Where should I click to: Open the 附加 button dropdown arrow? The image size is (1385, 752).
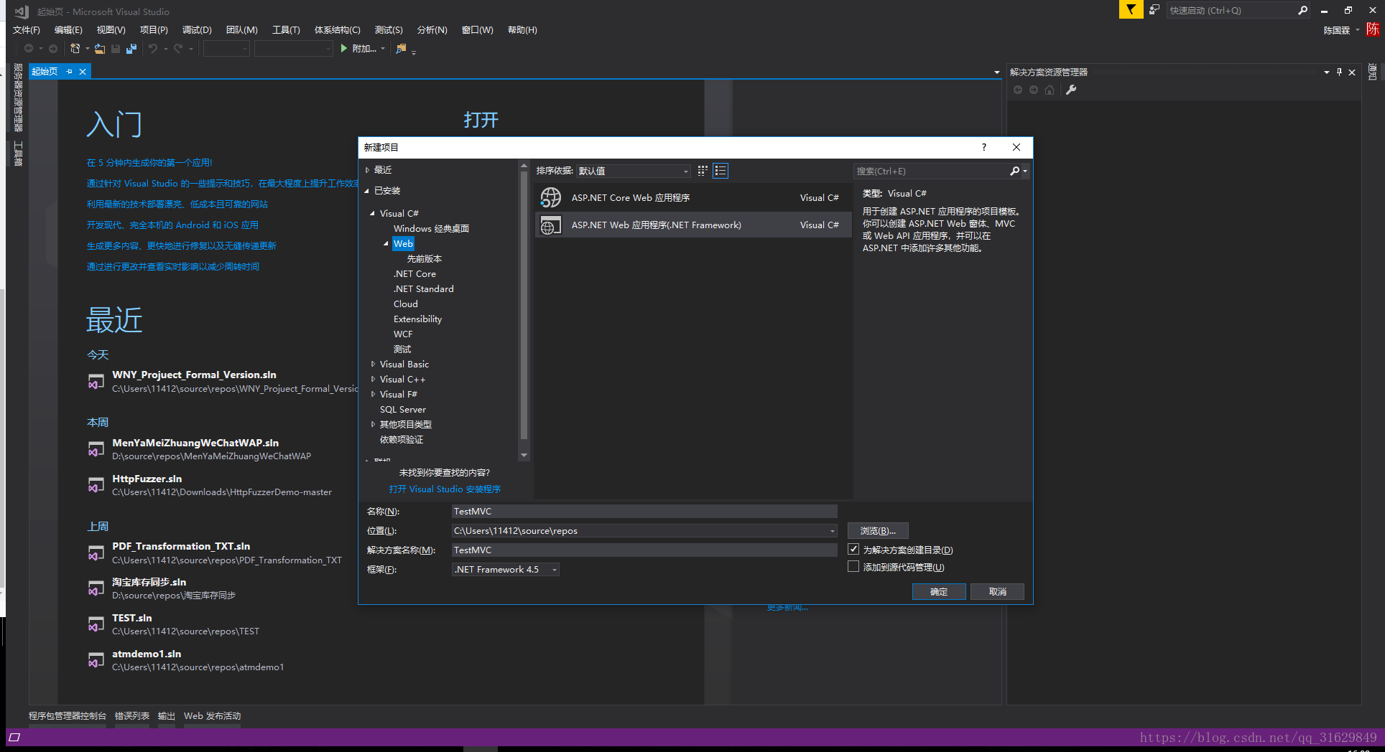[383, 48]
